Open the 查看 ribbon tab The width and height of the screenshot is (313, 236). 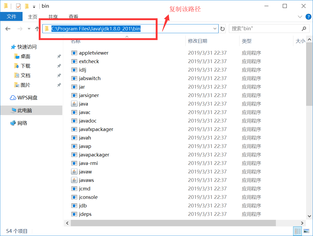click(73, 17)
